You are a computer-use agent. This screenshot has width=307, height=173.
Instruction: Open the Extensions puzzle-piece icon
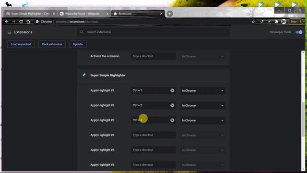coord(276,22)
